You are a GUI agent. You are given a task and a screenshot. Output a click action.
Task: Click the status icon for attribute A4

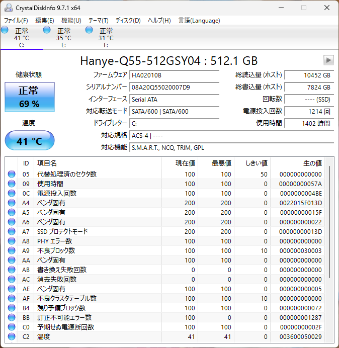(12, 203)
